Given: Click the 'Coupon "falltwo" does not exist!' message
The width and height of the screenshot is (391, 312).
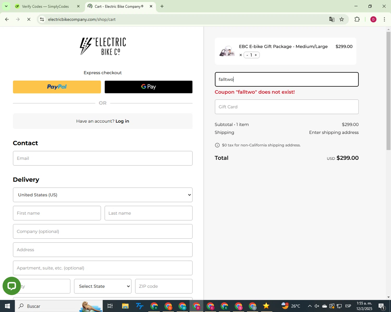Looking at the screenshot, I should pos(255,92).
